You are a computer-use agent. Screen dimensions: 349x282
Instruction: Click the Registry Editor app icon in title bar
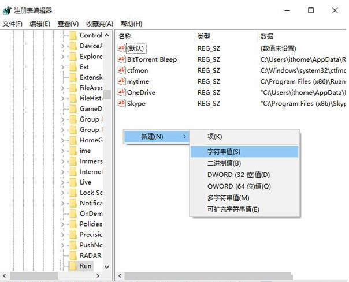pos(7,10)
